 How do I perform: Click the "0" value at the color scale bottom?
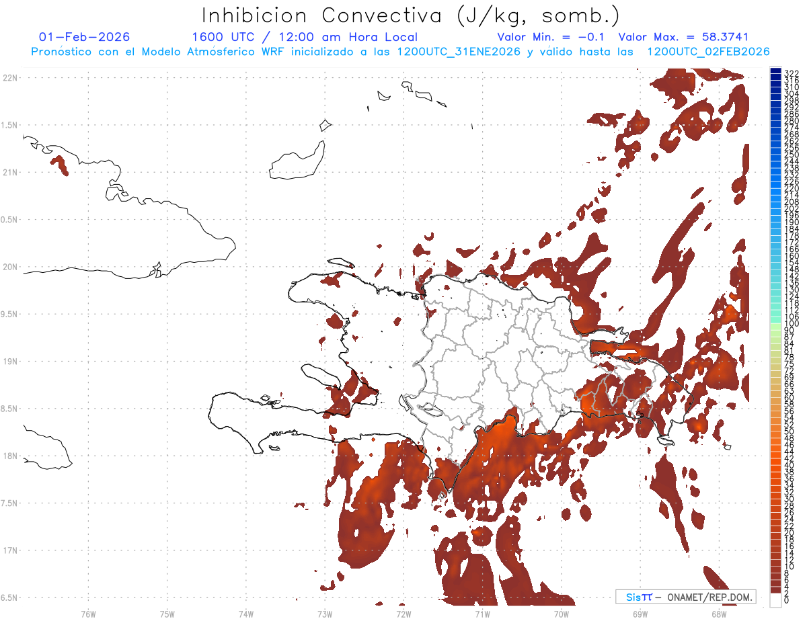coord(787,599)
